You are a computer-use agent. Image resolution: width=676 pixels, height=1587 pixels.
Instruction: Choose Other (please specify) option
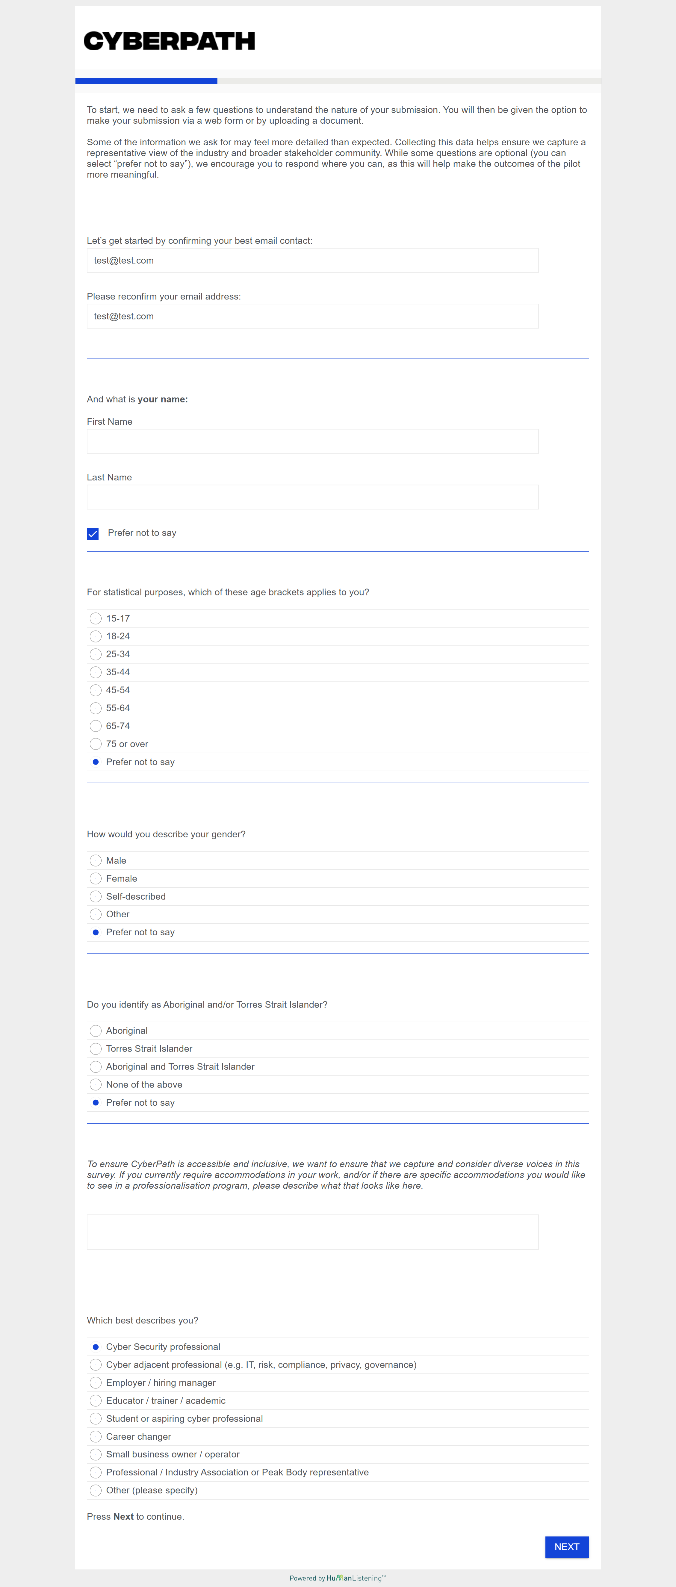click(x=96, y=1490)
